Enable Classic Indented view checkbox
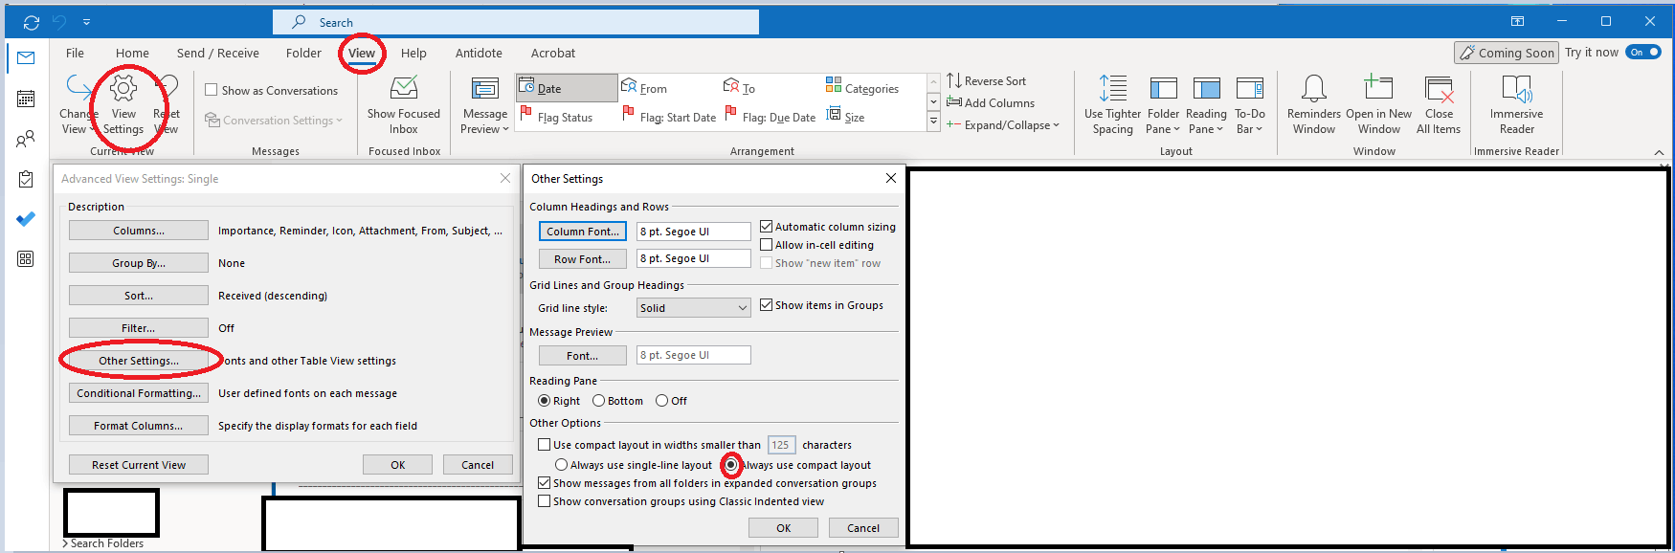 pyautogui.click(x=544, y=501)
